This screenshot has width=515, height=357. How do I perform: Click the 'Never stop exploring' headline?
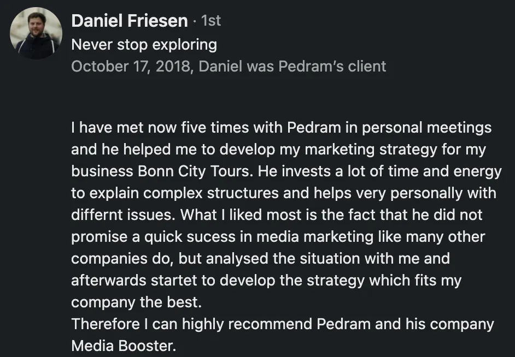point(144,45)
